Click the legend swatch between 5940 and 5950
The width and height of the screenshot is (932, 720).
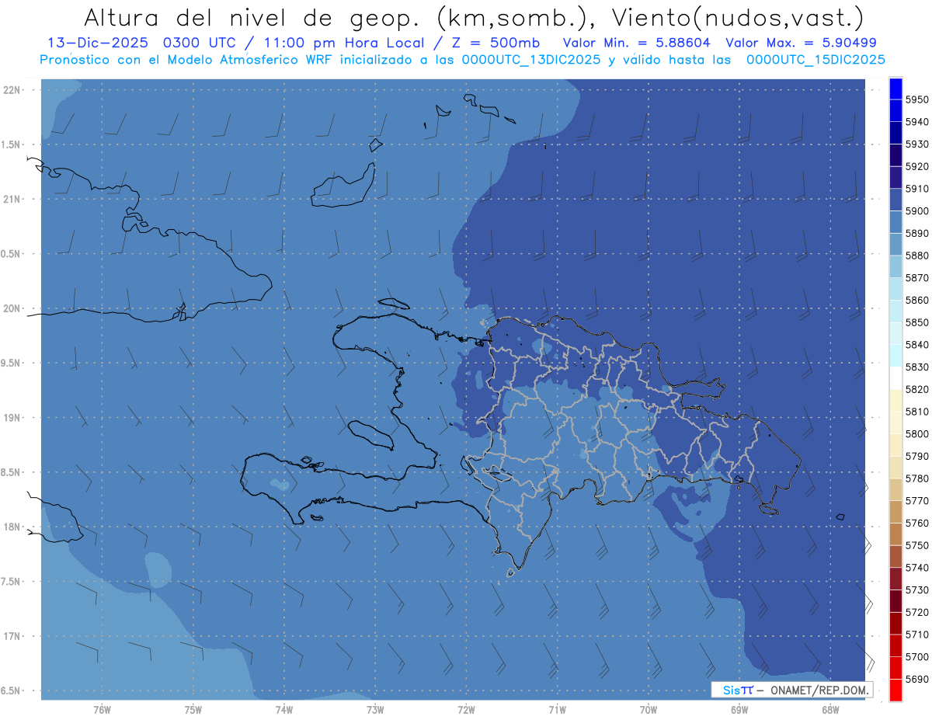pos(895,111)
